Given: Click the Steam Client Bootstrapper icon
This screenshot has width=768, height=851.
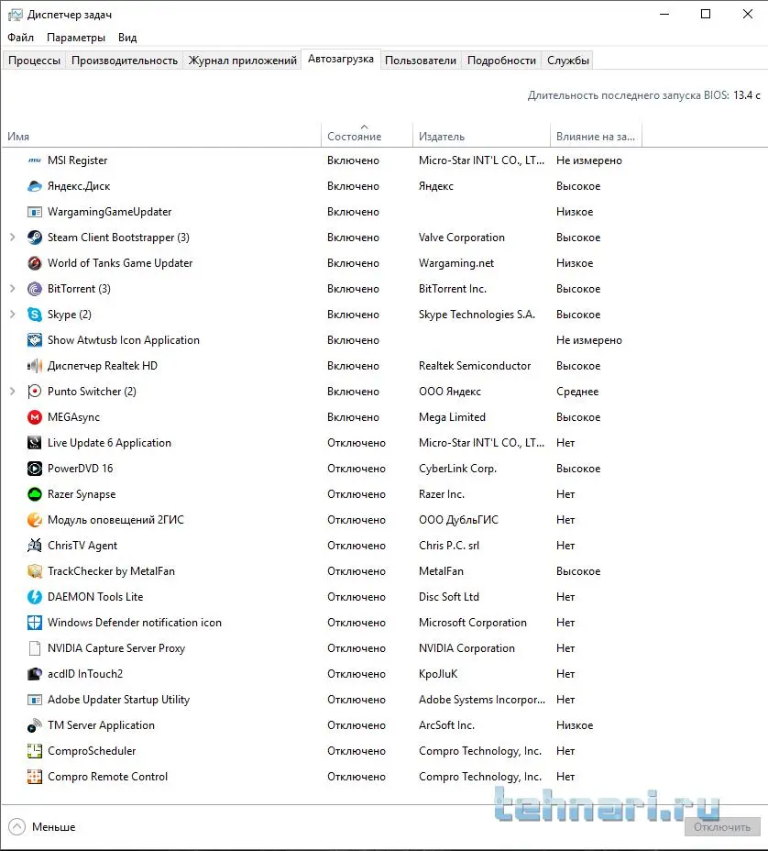Looking at the screenshot, I should pyautogui.click(x=35, y=238).
